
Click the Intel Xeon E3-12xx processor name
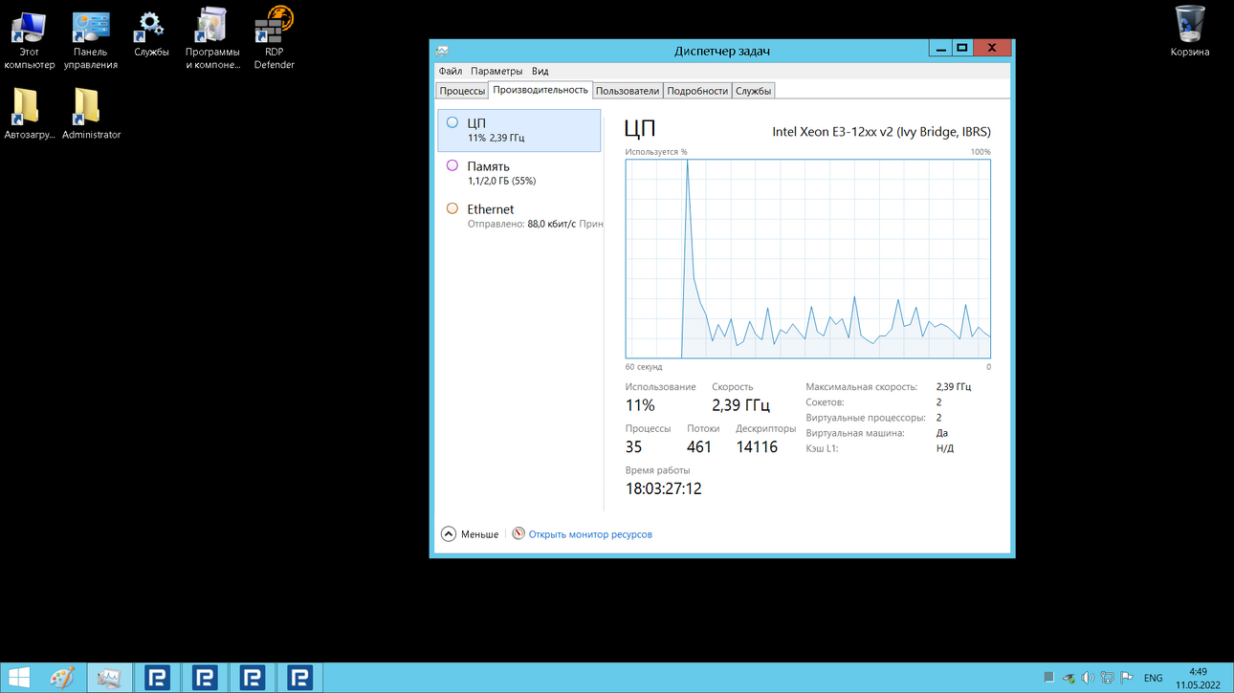tap(881, 132)
